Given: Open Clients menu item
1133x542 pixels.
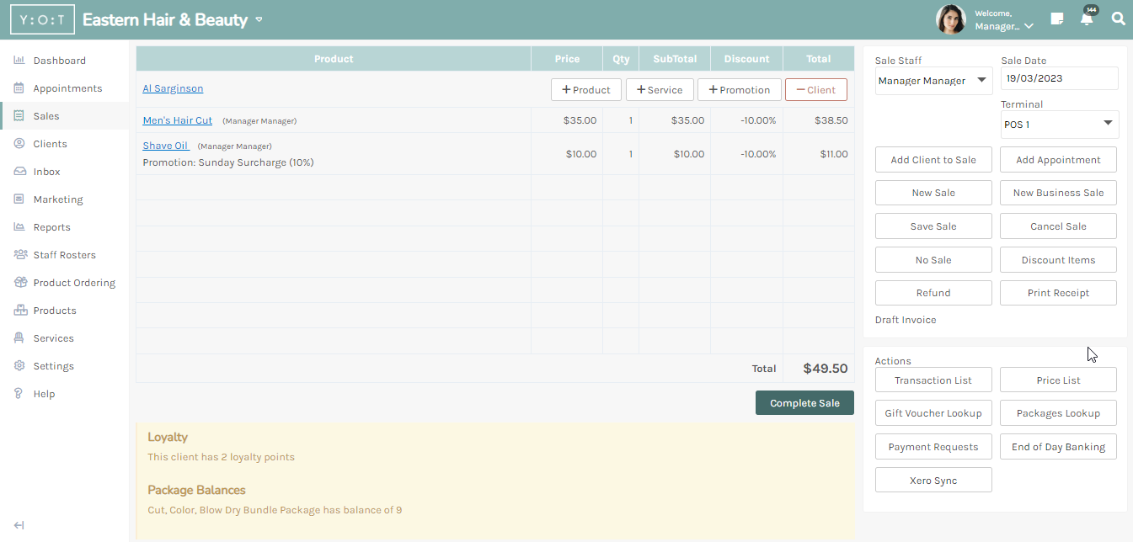Looking at the screenshot, I should pos(50,144).
